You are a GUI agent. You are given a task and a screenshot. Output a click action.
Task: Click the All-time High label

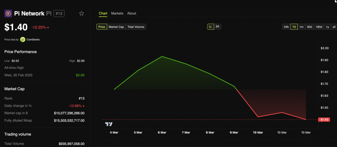point(14,68)
